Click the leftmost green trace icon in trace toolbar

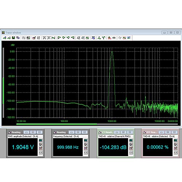click(x=4, y=38)
